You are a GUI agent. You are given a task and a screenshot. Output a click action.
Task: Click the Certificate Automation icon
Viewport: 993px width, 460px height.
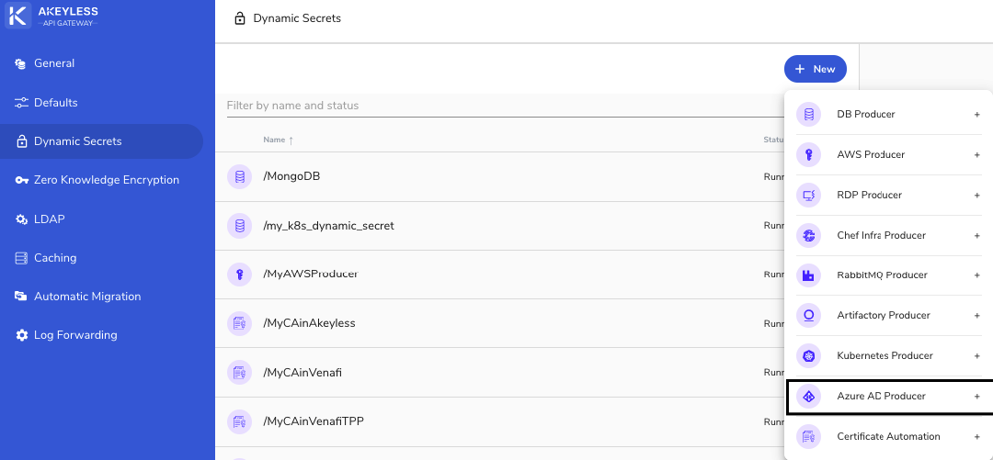[808, 437]
